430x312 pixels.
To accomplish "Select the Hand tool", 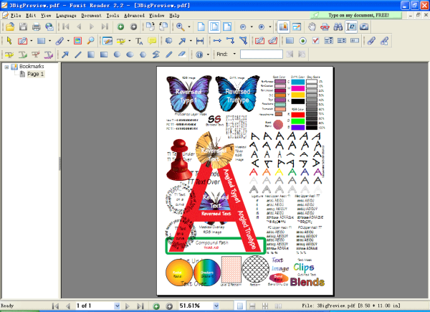I will click(312, 27).
